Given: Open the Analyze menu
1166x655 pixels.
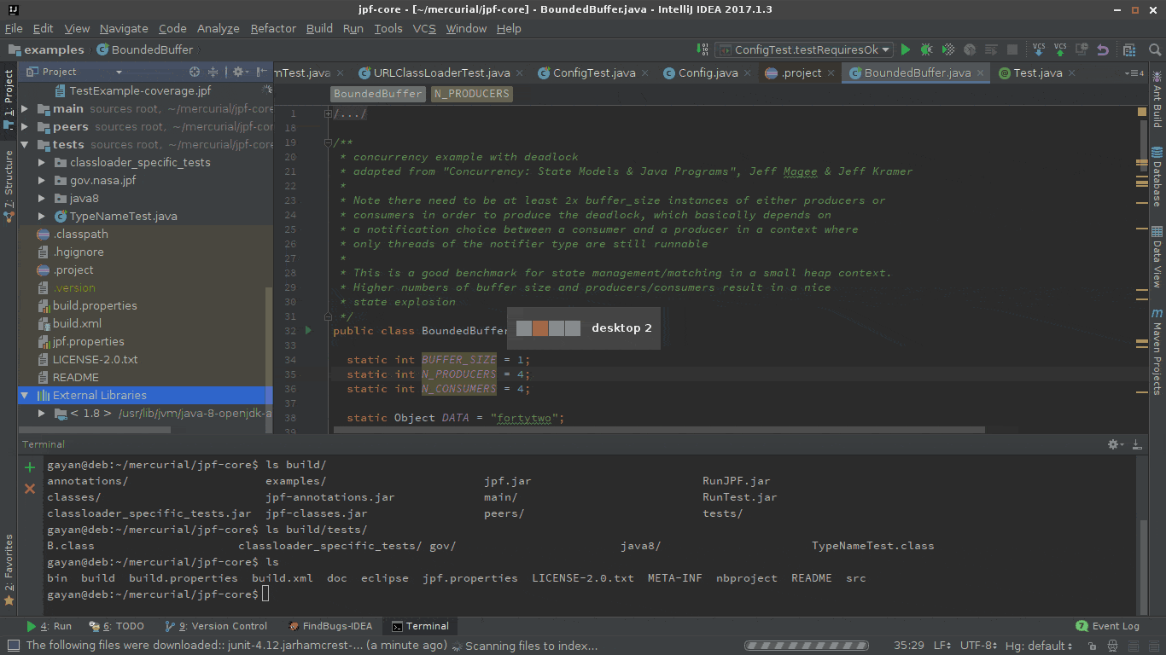Looking at the screenshot, I should pyautogui.click(x=219, y=28).
